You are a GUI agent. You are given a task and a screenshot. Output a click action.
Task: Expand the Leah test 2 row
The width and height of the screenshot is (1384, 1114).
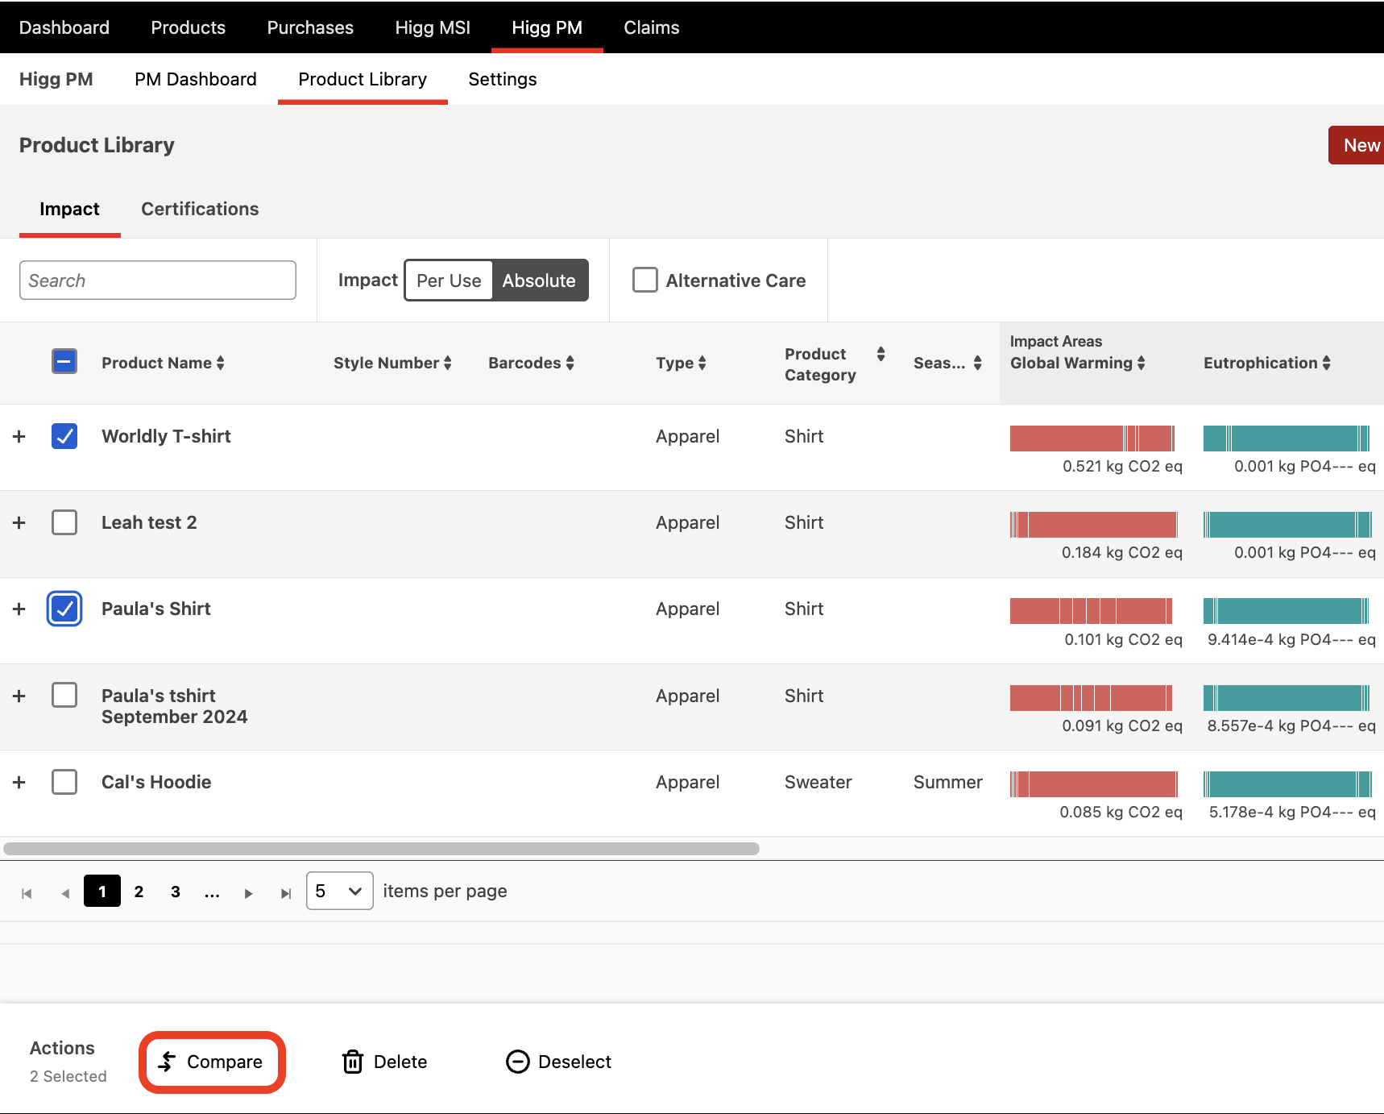pos(19,522)
